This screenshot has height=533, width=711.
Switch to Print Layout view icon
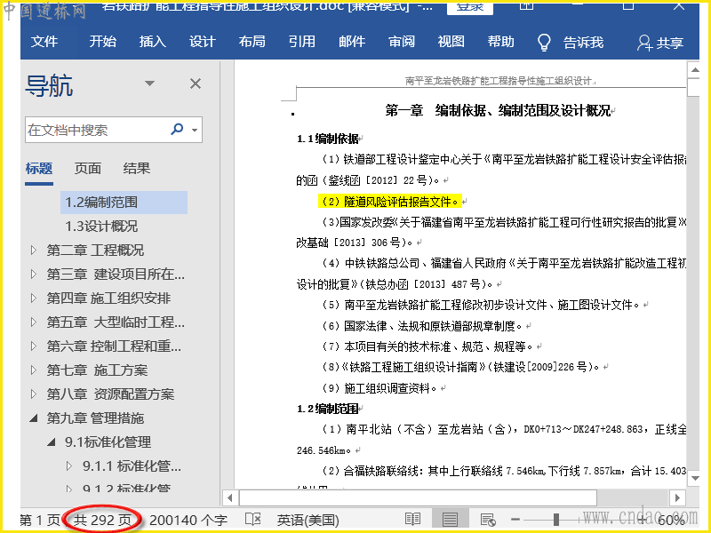pos(450,520)
